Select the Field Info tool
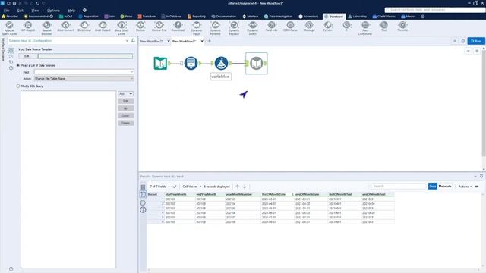 [x=272, y=27]
